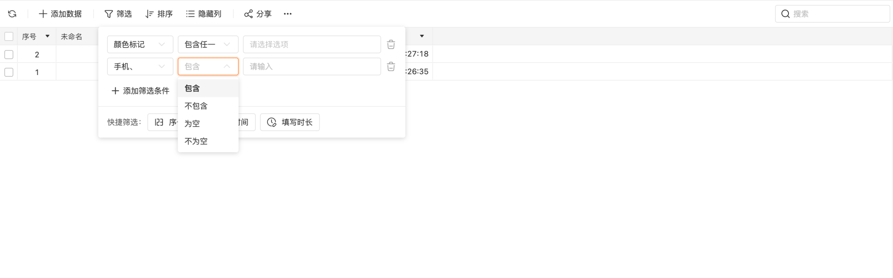This screenshot has height=278, width=893.
Task: Toggle the select-all header checkbox
Action: 9,37
